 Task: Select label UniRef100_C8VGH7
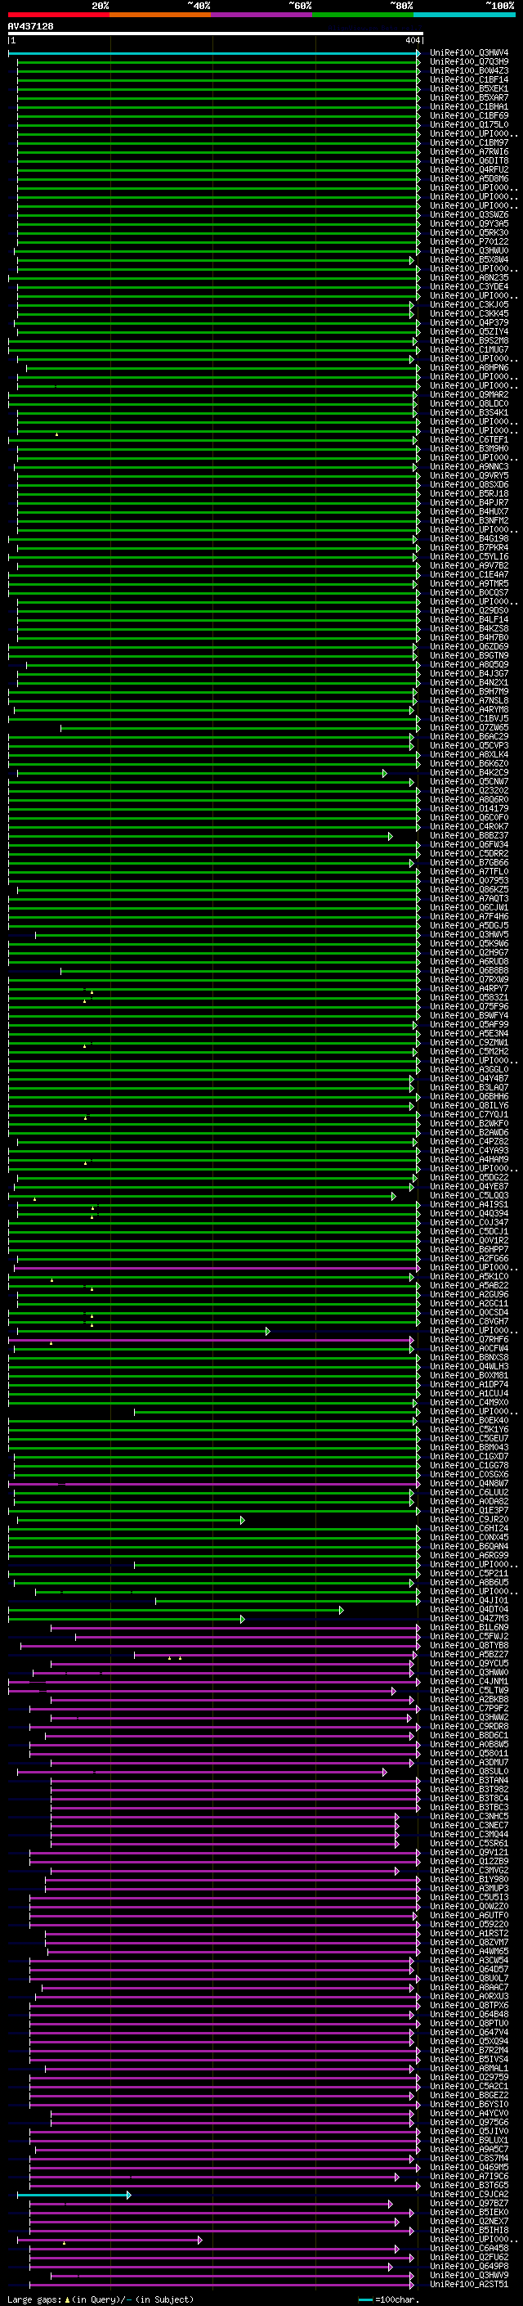pyautogui.click(x=469, y=1321)
